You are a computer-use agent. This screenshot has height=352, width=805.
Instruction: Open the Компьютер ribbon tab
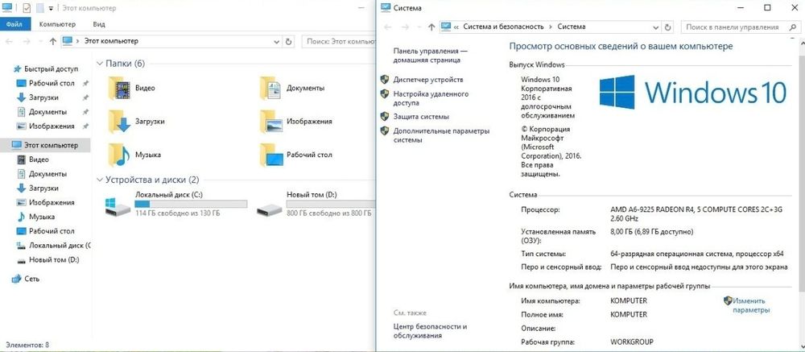point(57,24)
